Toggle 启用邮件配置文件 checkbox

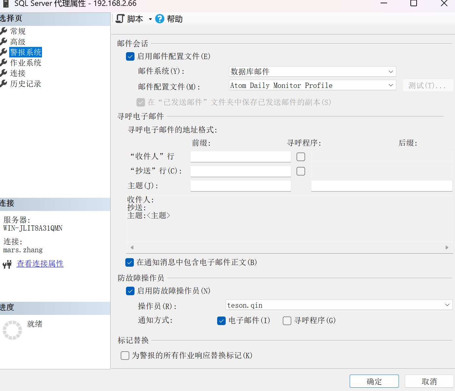point(130,56)
